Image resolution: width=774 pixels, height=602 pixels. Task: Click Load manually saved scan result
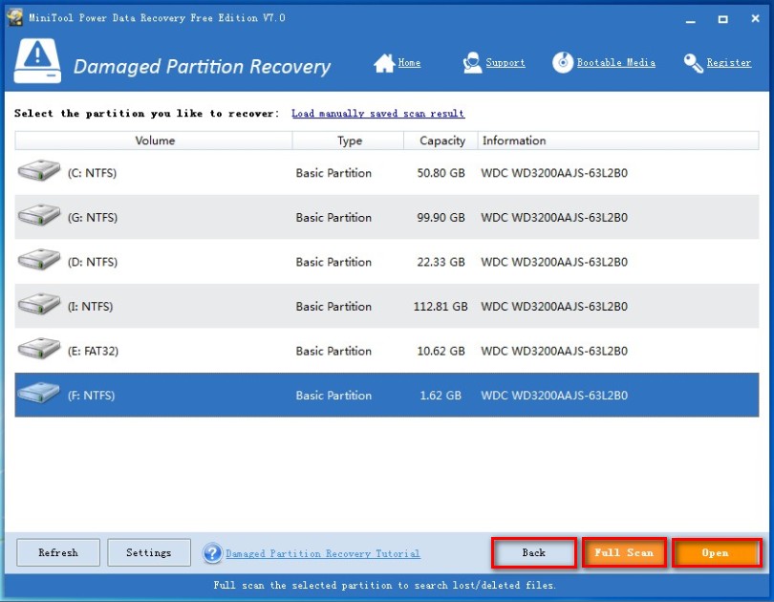377,114
